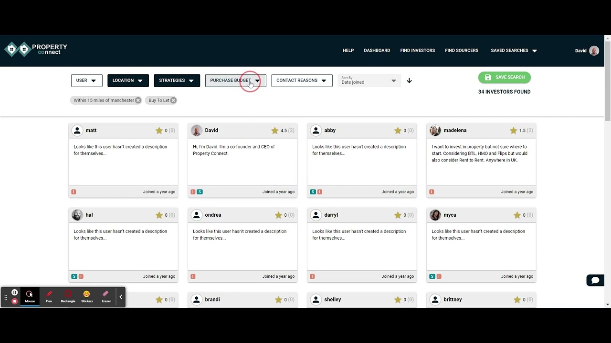Open the STRATEGIES filter dropdown

(x=177, y=81)
